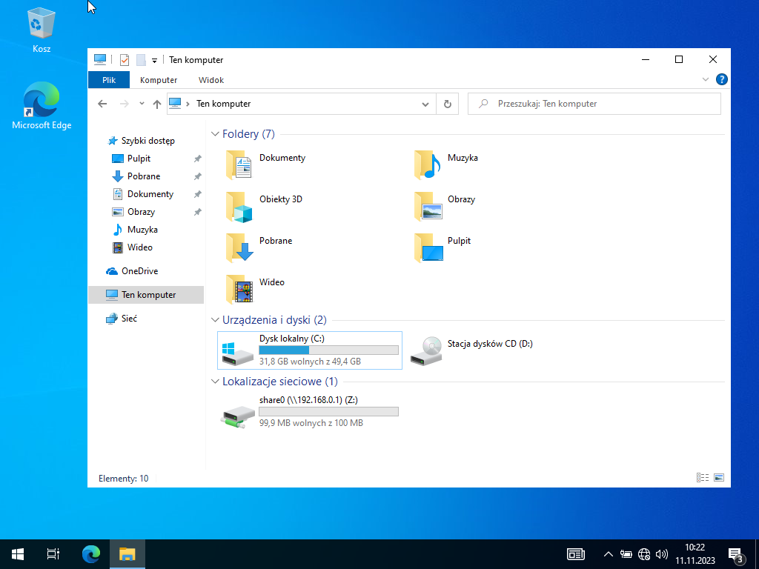The width and height of the screenshot is (759, 569).
Task: Open the Help question mark icon
Action: (x=721, y=80)
